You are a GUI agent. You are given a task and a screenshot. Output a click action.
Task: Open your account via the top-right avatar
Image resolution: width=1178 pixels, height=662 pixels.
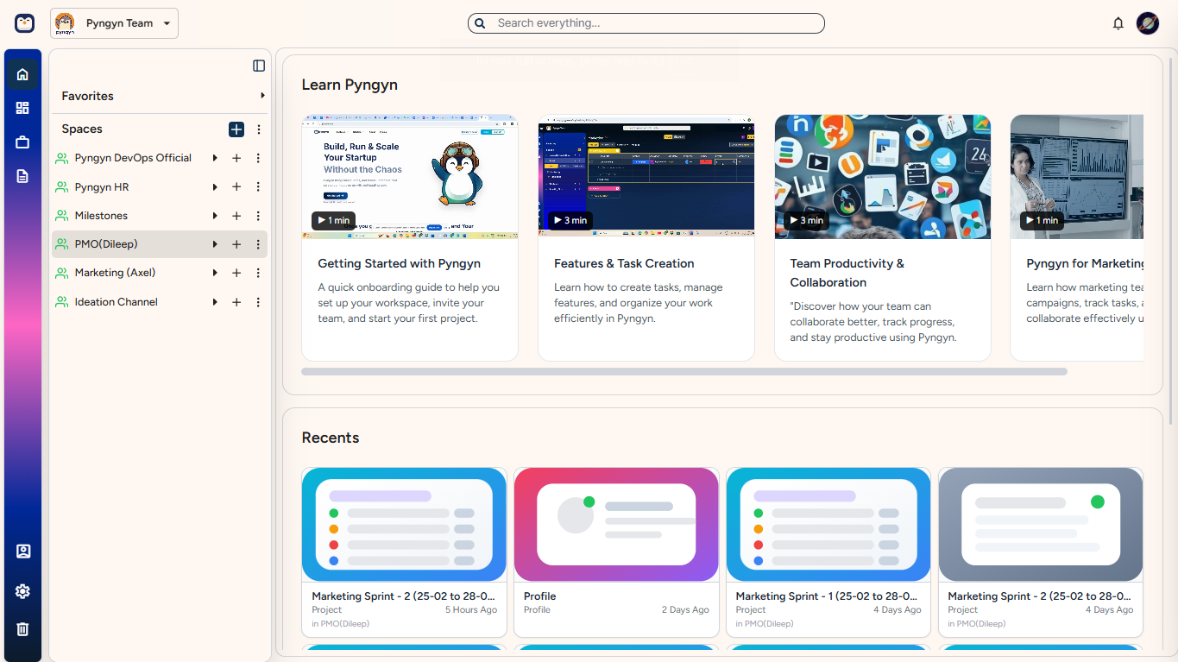(1148, 23)
